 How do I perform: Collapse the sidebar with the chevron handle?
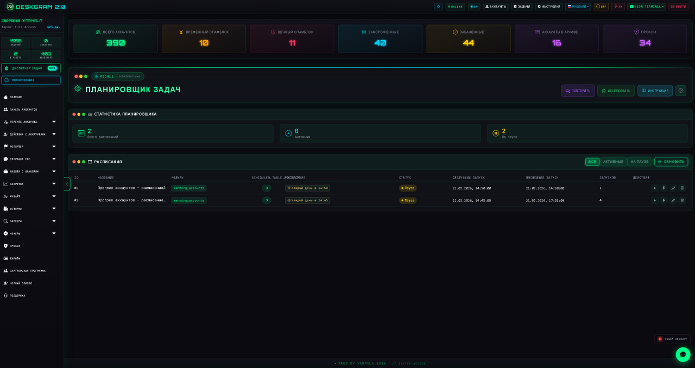pos(67,184)
